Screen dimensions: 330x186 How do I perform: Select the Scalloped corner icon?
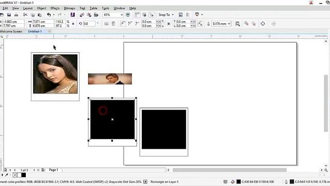click(x=130, y=24)
